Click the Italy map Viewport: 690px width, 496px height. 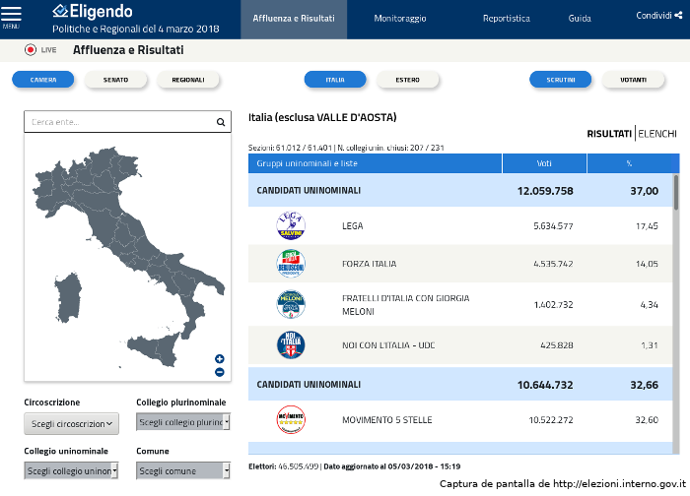point(127,257)
